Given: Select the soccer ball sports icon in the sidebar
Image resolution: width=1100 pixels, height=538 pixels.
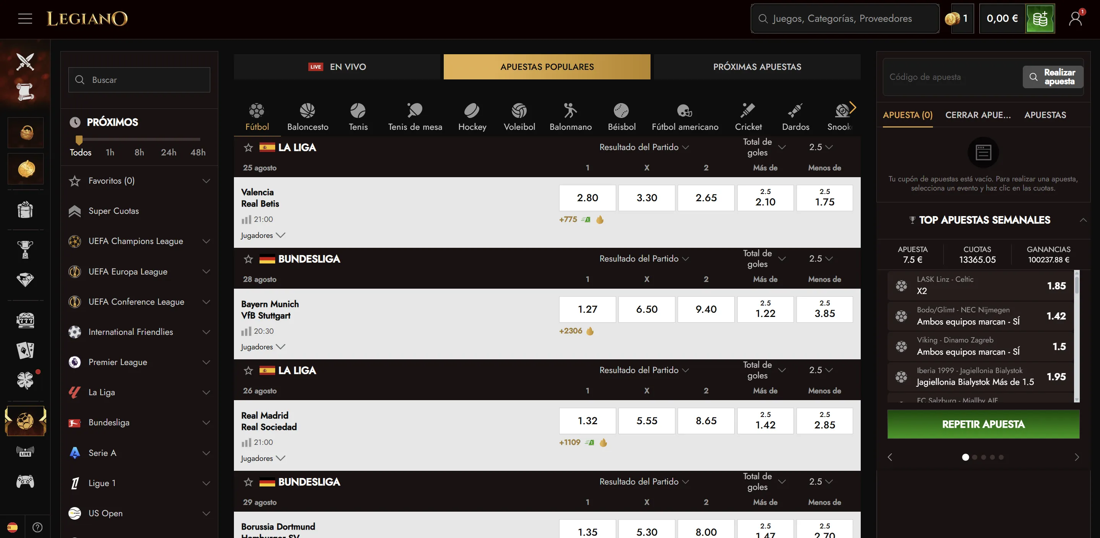Looking at the screenshot, I should click(25, 421).
